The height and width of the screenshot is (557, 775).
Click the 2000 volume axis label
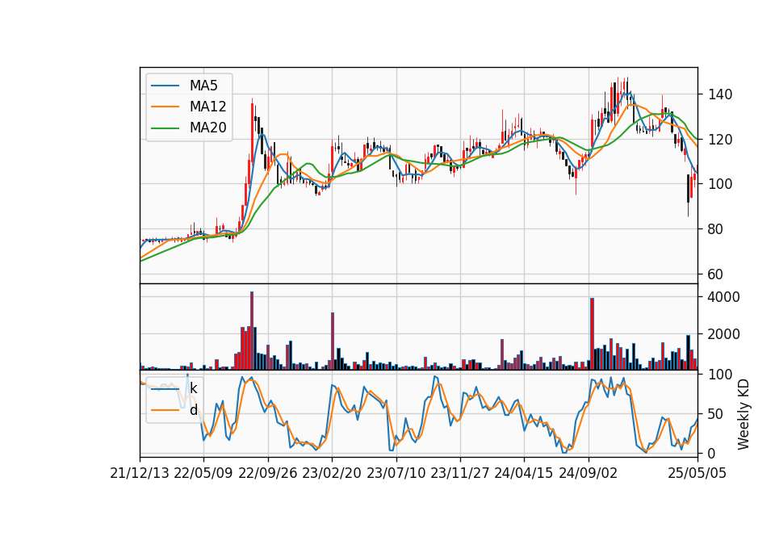pos(724,334)
